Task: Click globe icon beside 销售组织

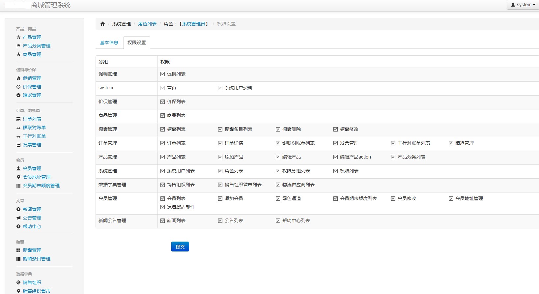Action: [x=18, y=282]
